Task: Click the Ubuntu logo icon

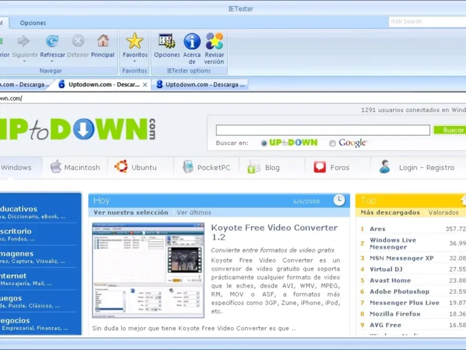Action: (121, 166)
